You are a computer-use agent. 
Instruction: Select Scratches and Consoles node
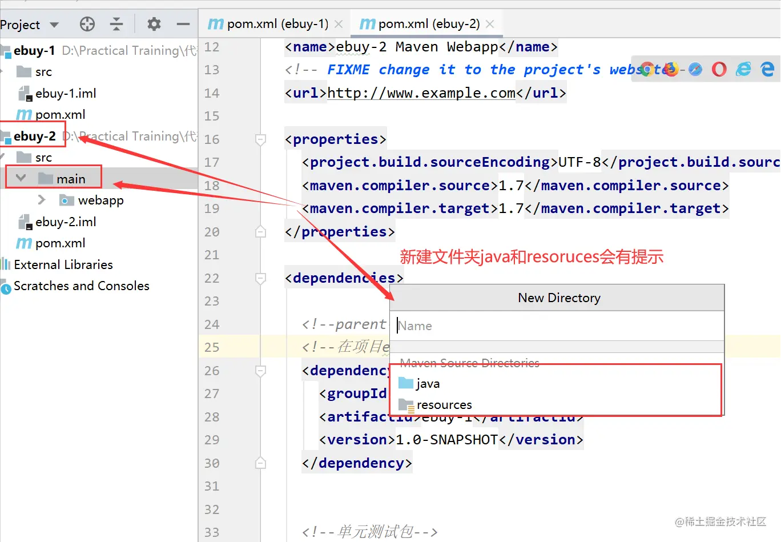[x=82, y=286]
